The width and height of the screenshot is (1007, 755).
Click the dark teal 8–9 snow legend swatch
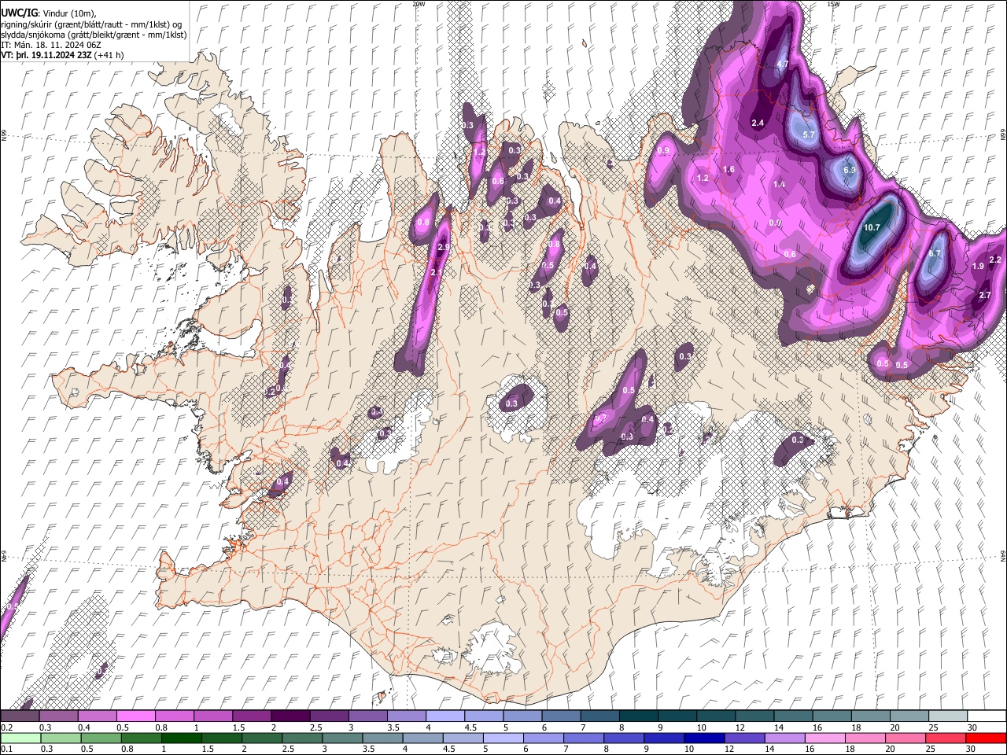pyautogui.click(x=638, y=716)
